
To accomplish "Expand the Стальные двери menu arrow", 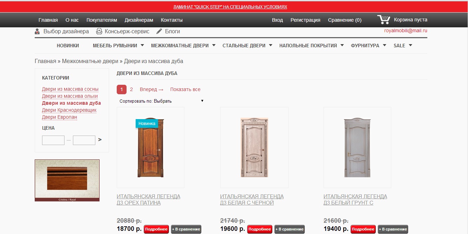I will tap(271, 45).
